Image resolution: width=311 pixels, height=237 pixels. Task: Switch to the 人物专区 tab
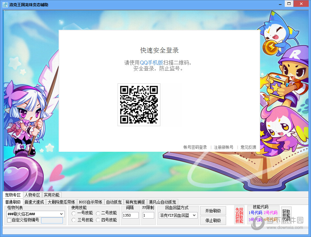tap(32, 195)
